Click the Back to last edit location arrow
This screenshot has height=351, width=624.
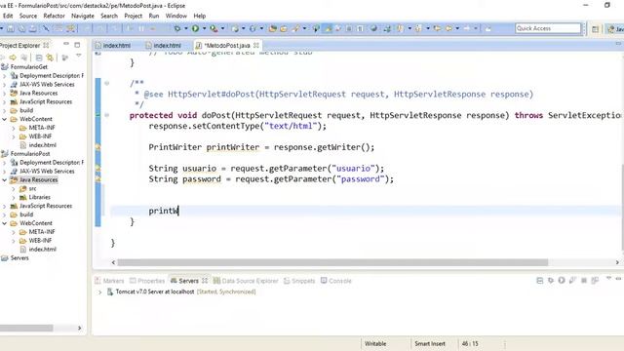point(438,28)
